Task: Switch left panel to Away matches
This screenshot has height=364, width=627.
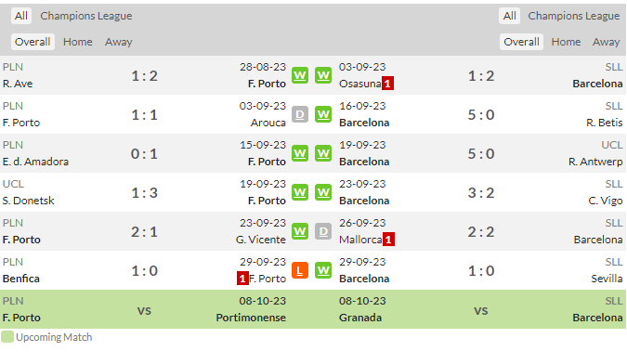Action: tap(118, 42)
